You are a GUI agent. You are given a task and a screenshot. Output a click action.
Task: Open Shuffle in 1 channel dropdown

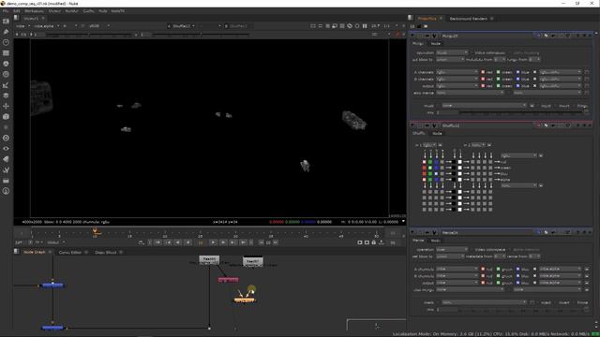(x=429, y=145)
